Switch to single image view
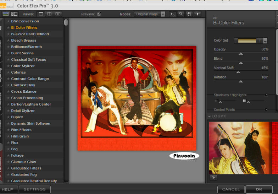Screen dimensions: 278x194 pyautogui.click(x=41, y=14)
